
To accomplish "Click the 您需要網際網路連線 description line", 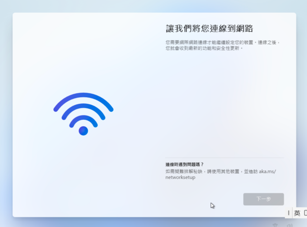I will [x=223, y=42].
